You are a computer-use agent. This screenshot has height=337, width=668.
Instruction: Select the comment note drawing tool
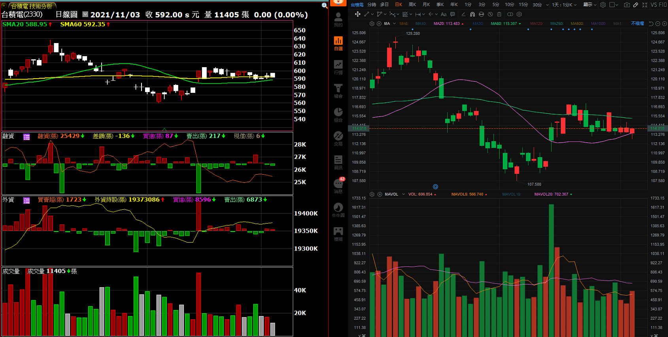pos(453,14)
